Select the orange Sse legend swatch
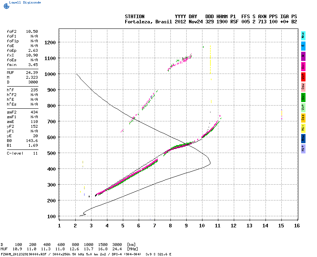Image resolution: width=317 pixels, height=257 pixels. tap(303, 118)
